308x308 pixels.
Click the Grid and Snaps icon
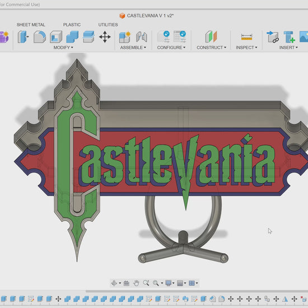tap(180, 283)
